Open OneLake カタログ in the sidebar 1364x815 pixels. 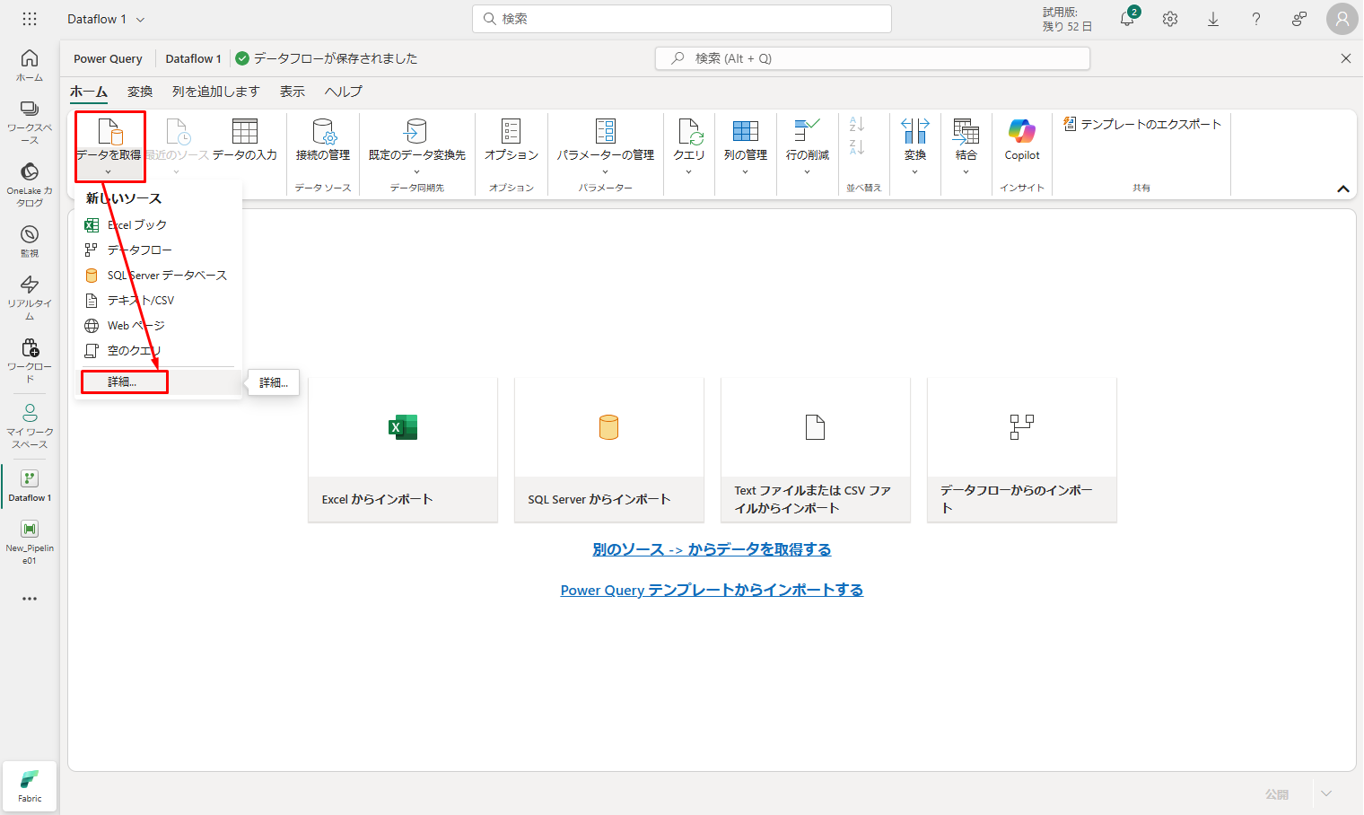point(30,184)
